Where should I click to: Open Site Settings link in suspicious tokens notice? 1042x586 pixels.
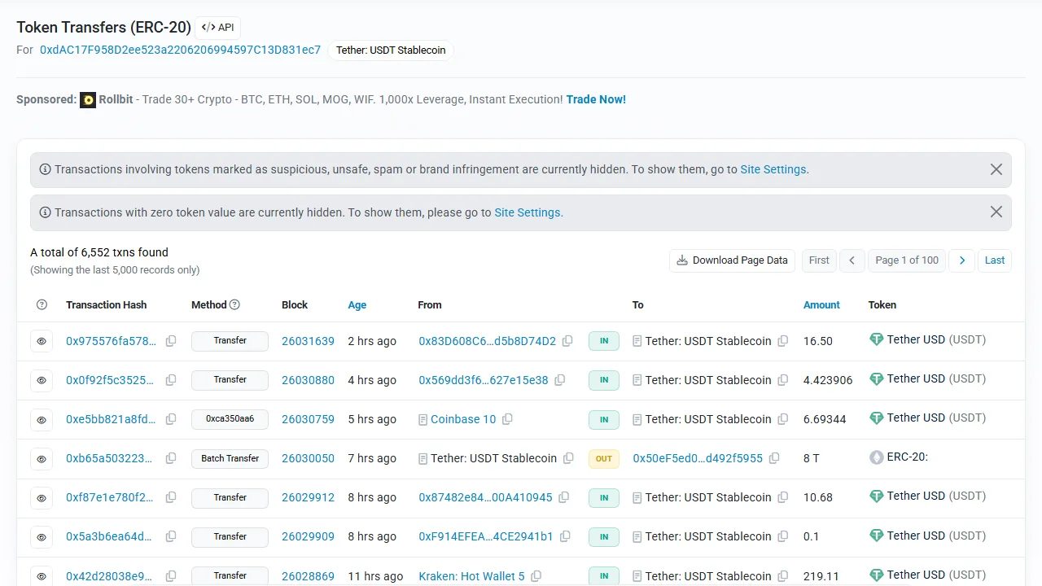pos(773,169)
